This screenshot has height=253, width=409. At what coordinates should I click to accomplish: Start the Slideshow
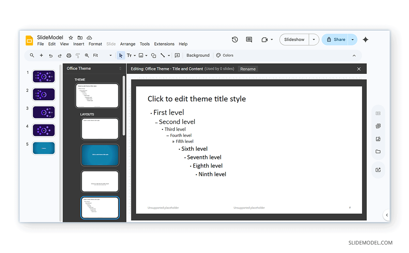tap(294, 39)
